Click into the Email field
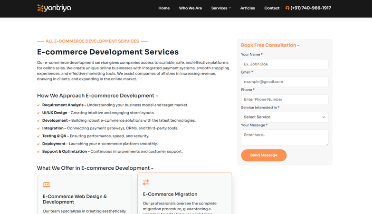 (x=284, y=82)
